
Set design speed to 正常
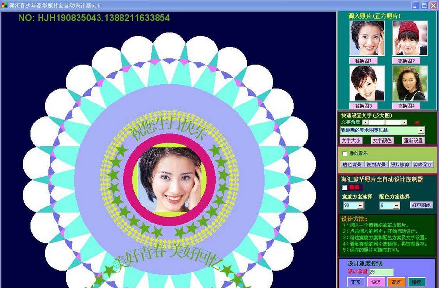point(356,282)
